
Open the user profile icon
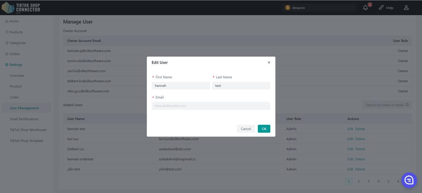point(406,8)
